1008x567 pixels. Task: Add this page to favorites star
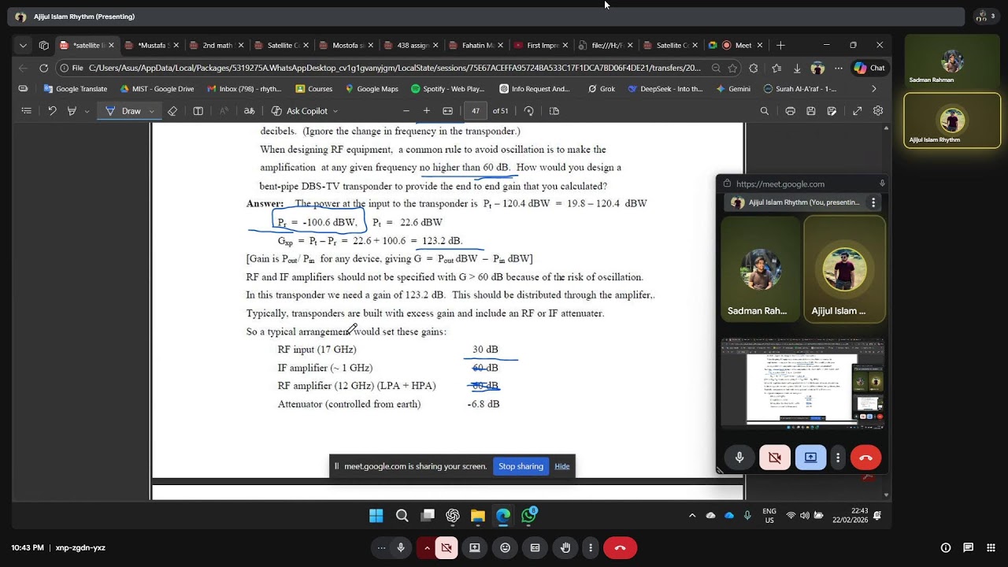pyautogui.click(x=732, y=68)
